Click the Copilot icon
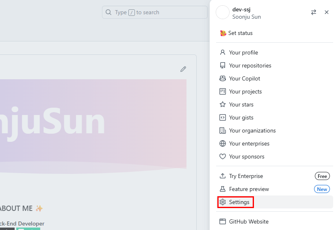Screen dimensions: 336x230 (223, 79)
